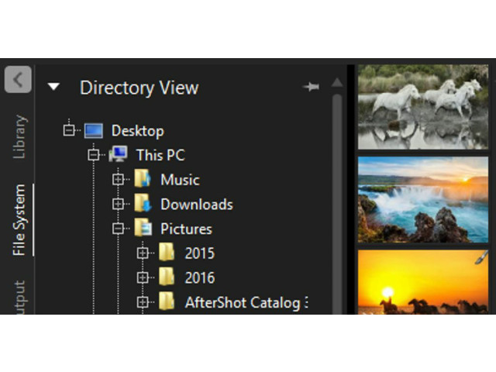Click the Music folder icon
This screenshot has width=496, height=372.
pos(143,179)
